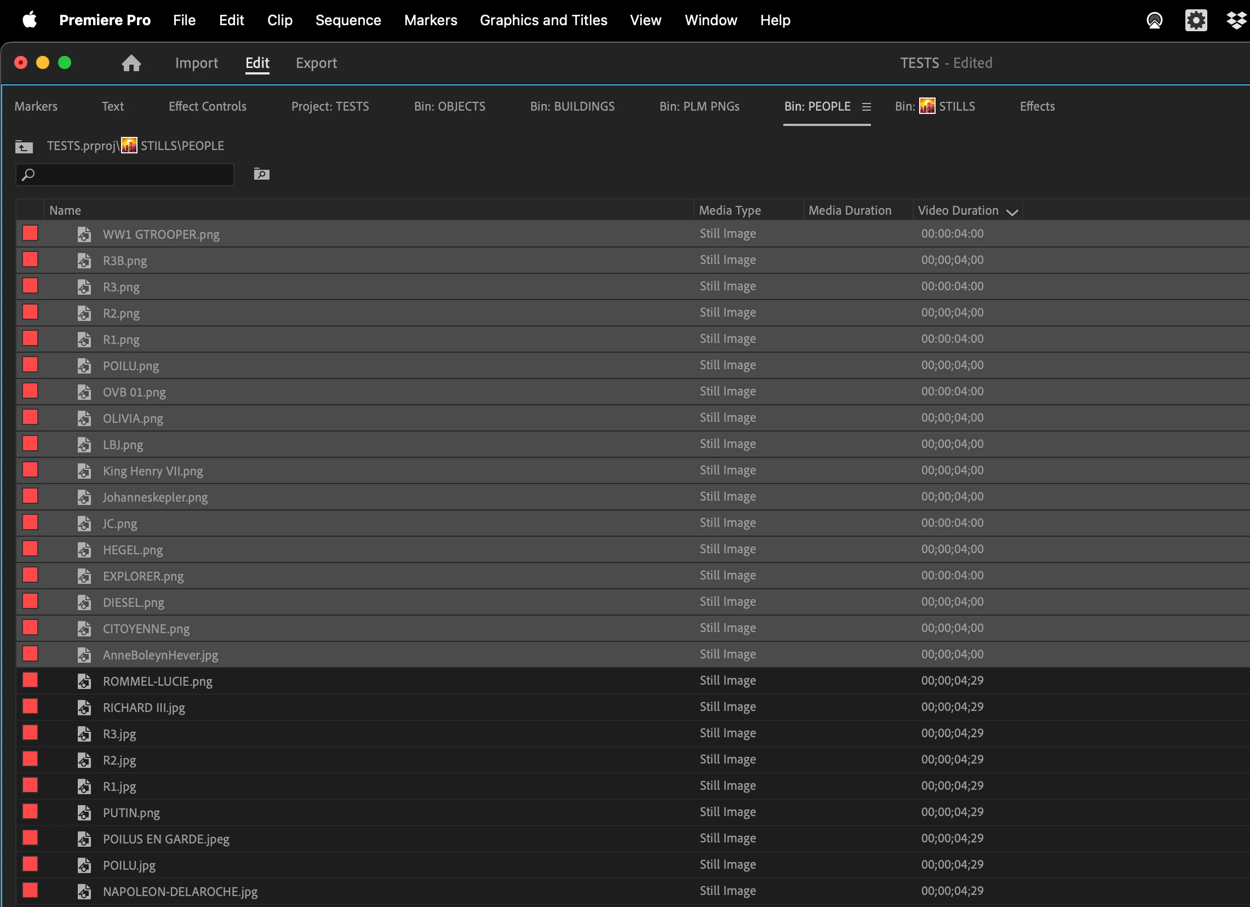The width and height of the screenshot is (1250, 907).
Task: Open the Bin: PEOPLE panel hamburger menu
Action: 867,107
